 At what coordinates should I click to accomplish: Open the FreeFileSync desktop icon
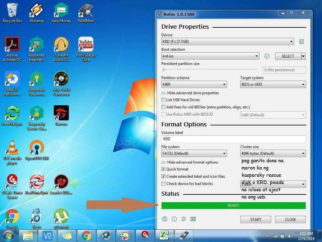pos(12,116)
